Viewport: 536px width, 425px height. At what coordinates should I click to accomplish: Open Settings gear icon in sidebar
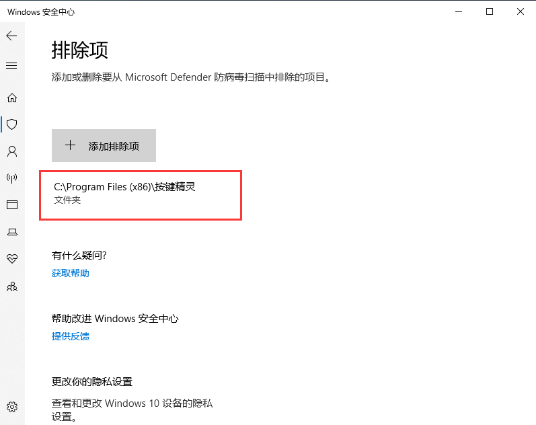pyautogui.click(x=12, y=407)
